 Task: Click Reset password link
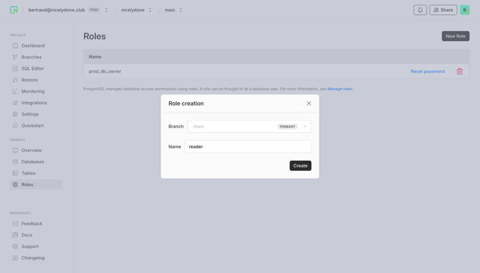(427, 71)
